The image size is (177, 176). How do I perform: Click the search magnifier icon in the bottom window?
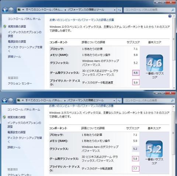(x=172, y=101)
